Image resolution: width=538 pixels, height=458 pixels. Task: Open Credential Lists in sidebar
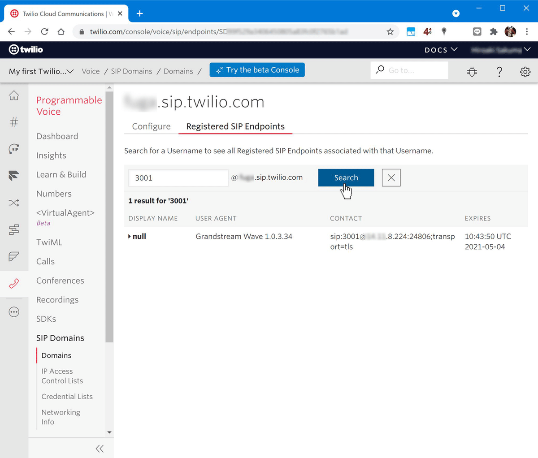(67, 397)
